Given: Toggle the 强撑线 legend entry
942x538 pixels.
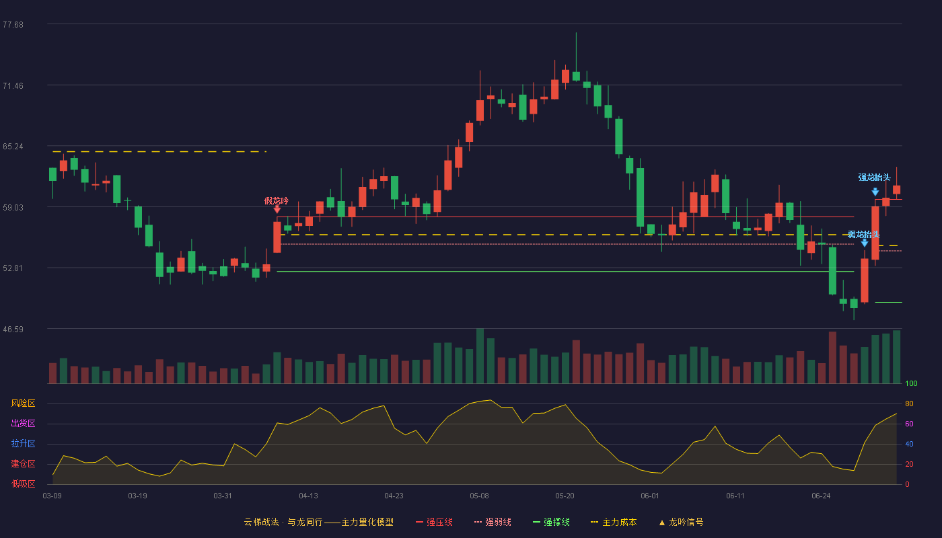Looking at the screenshot, I should coord(551,522).
